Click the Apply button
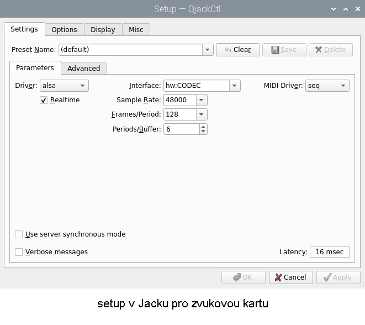The height and width of the screenshot is (325, 365). (338, 277)
